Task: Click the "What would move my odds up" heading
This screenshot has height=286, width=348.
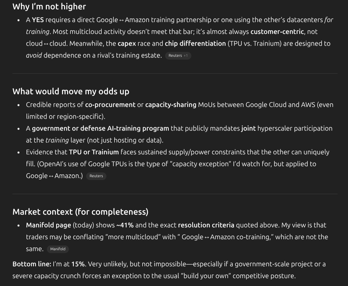Action: pos(71,91)
